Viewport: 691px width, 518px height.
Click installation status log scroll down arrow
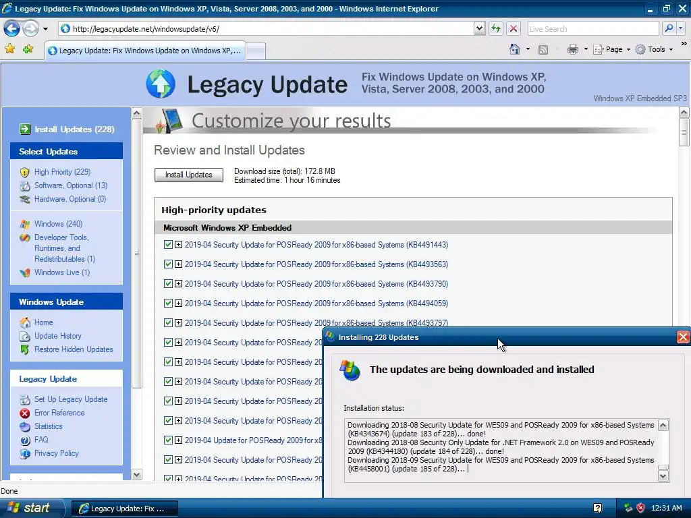663,476
